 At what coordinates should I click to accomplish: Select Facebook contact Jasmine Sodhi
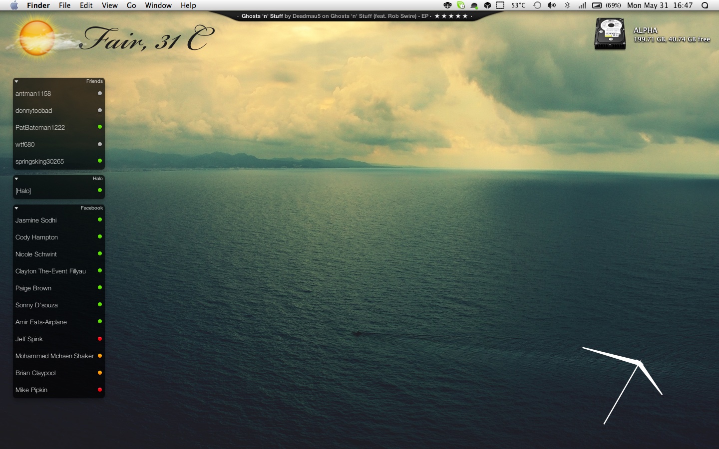[59, 221]
